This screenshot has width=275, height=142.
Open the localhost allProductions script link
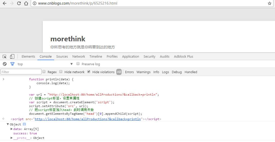coord(88,119)
